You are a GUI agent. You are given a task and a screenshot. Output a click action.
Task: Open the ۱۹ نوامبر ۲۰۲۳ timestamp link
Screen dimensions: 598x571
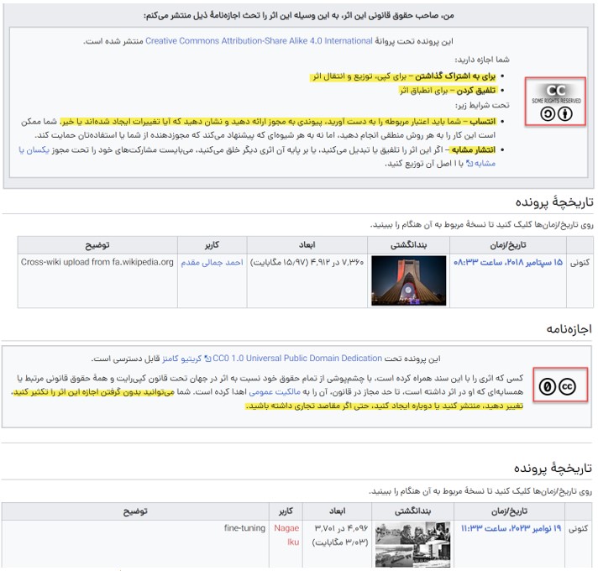pos(511,528)
